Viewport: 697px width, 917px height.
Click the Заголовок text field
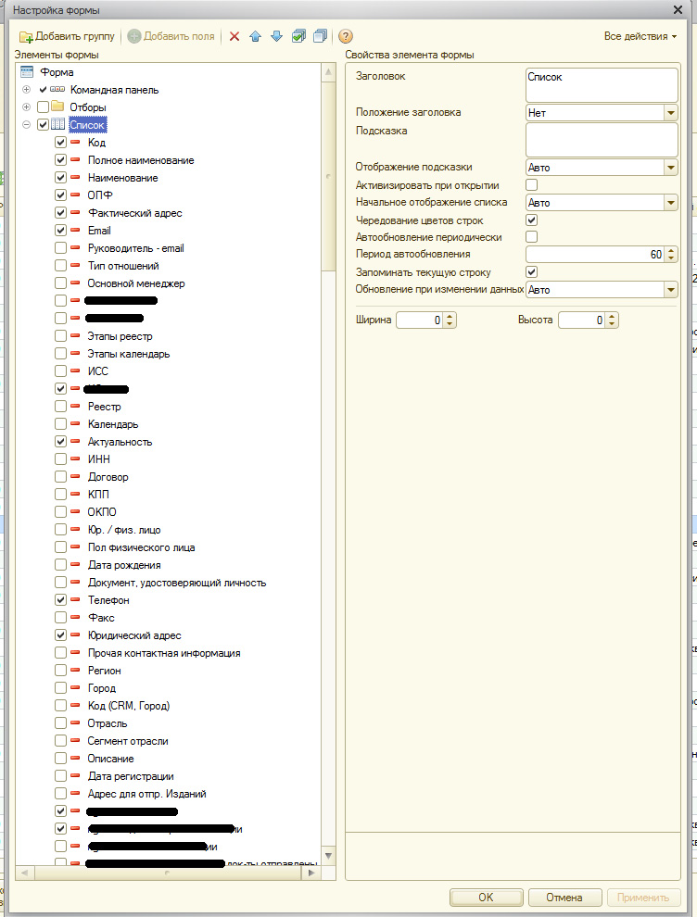pyautogui.click(x=601, y=83)
